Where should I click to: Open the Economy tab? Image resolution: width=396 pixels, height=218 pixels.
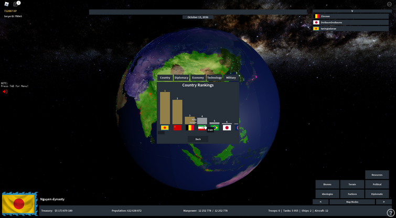pyautogui.click(x=198, y=78)
